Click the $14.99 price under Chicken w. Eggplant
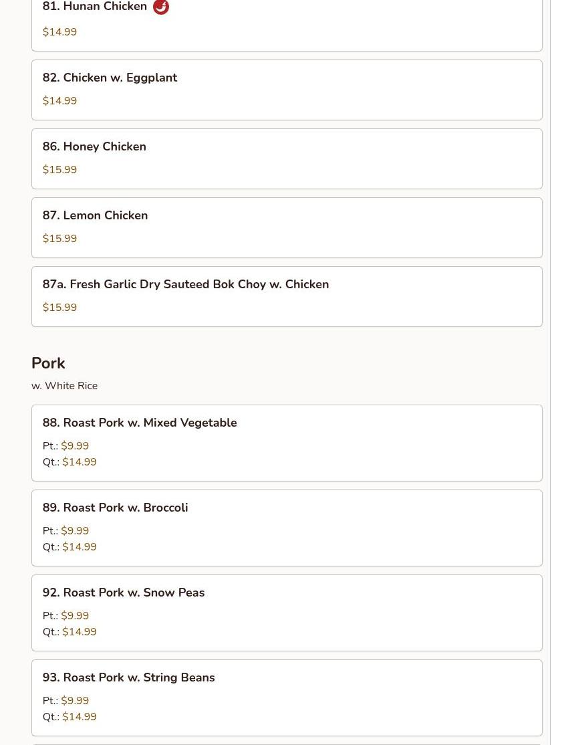Image resolution: width=564 pixels, height=745 pixels. click(59, 101)
